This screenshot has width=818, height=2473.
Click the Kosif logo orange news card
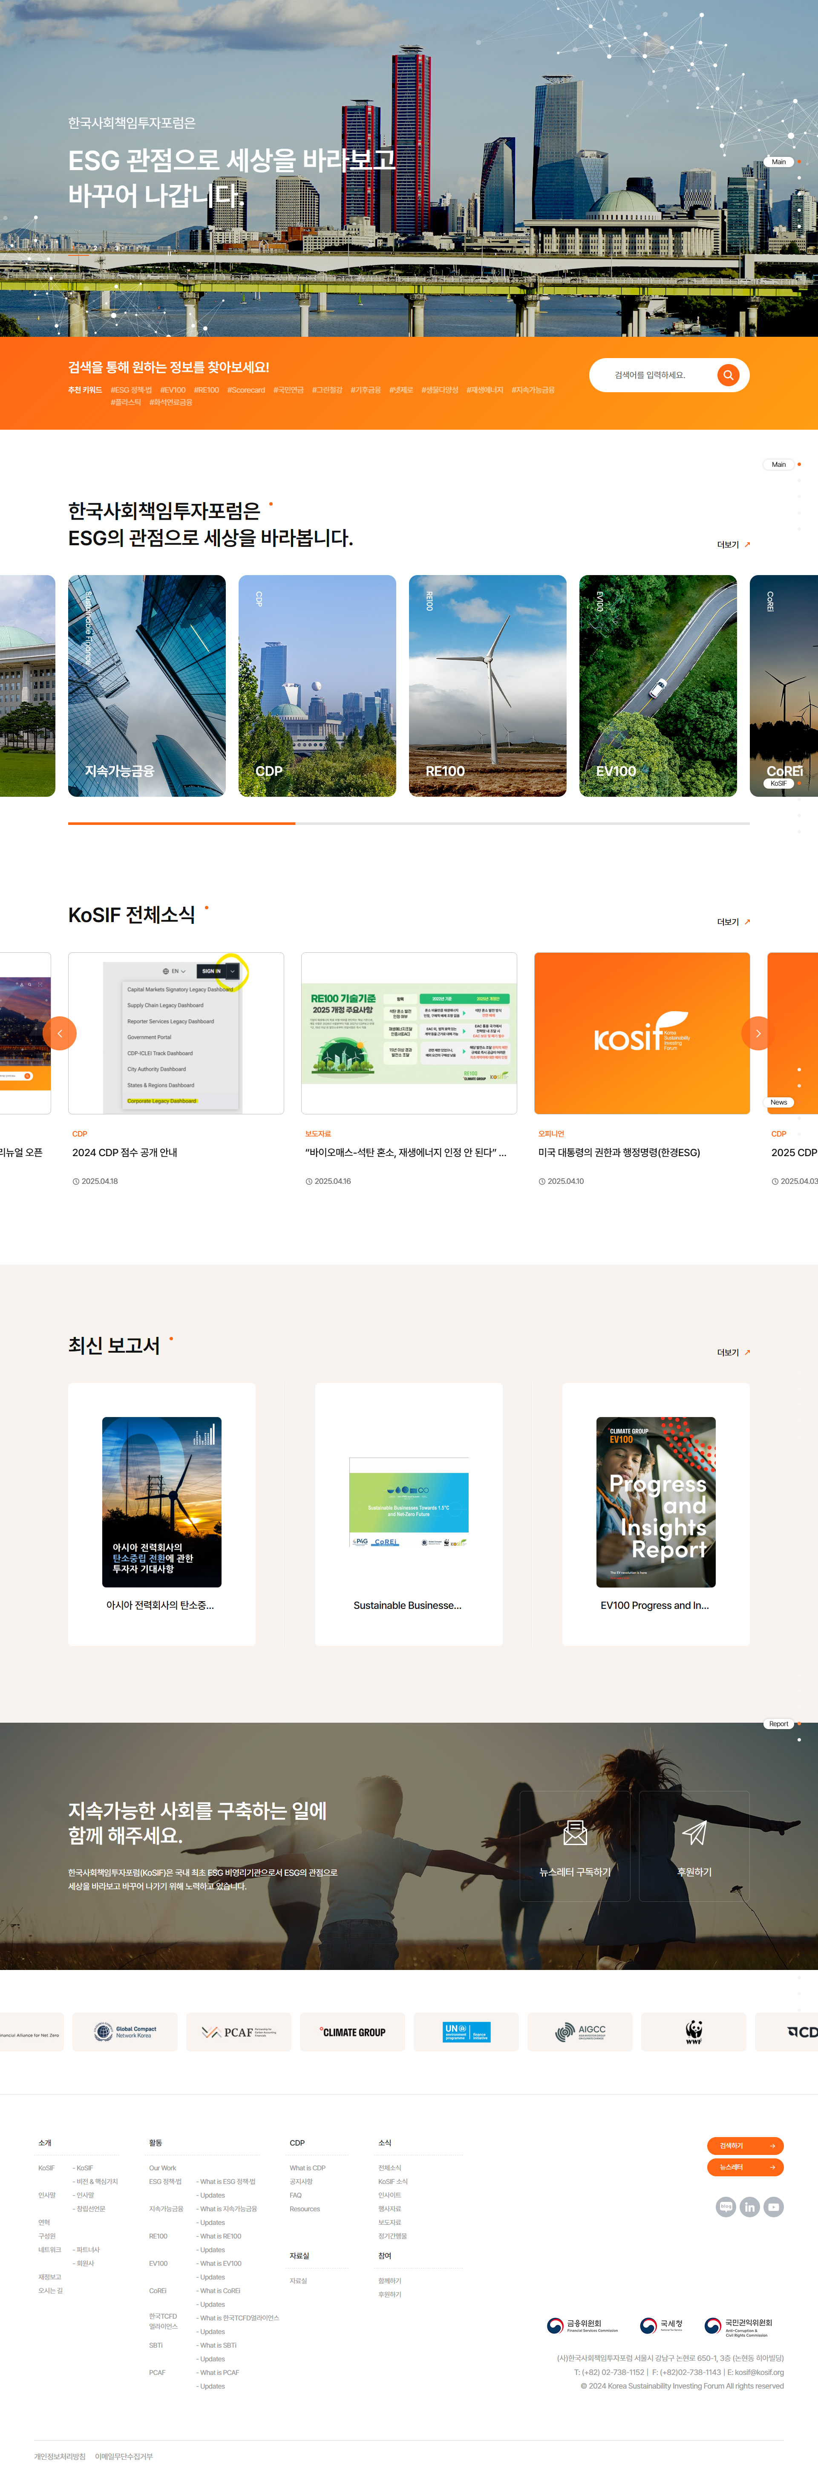tap(642, 1033)
